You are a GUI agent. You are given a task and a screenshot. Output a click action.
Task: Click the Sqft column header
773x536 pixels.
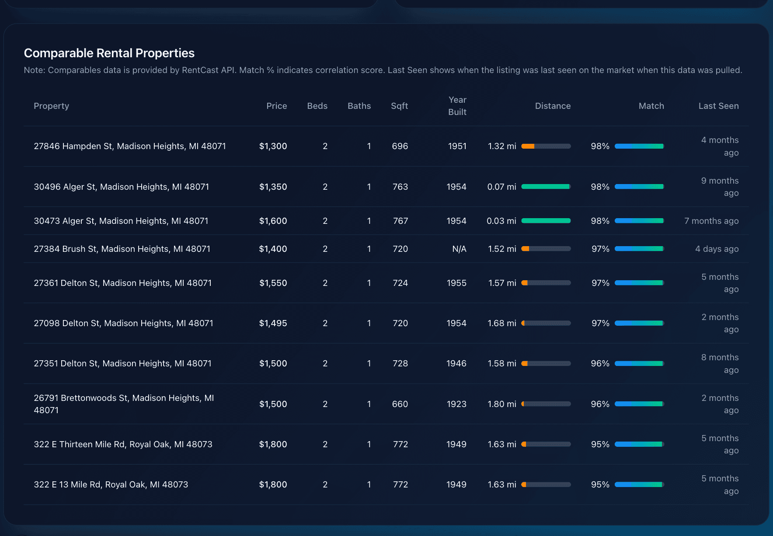[x=399, y=106]
